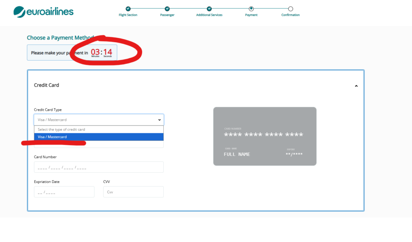Screen dimensions: 412x242
Task: Click the CVV input box
Action: click(x=133, y=192)
